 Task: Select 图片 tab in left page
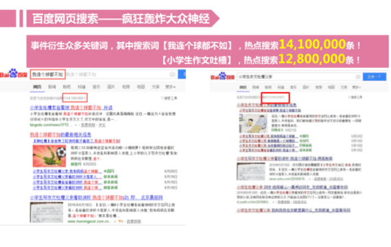tap(111, 87)
